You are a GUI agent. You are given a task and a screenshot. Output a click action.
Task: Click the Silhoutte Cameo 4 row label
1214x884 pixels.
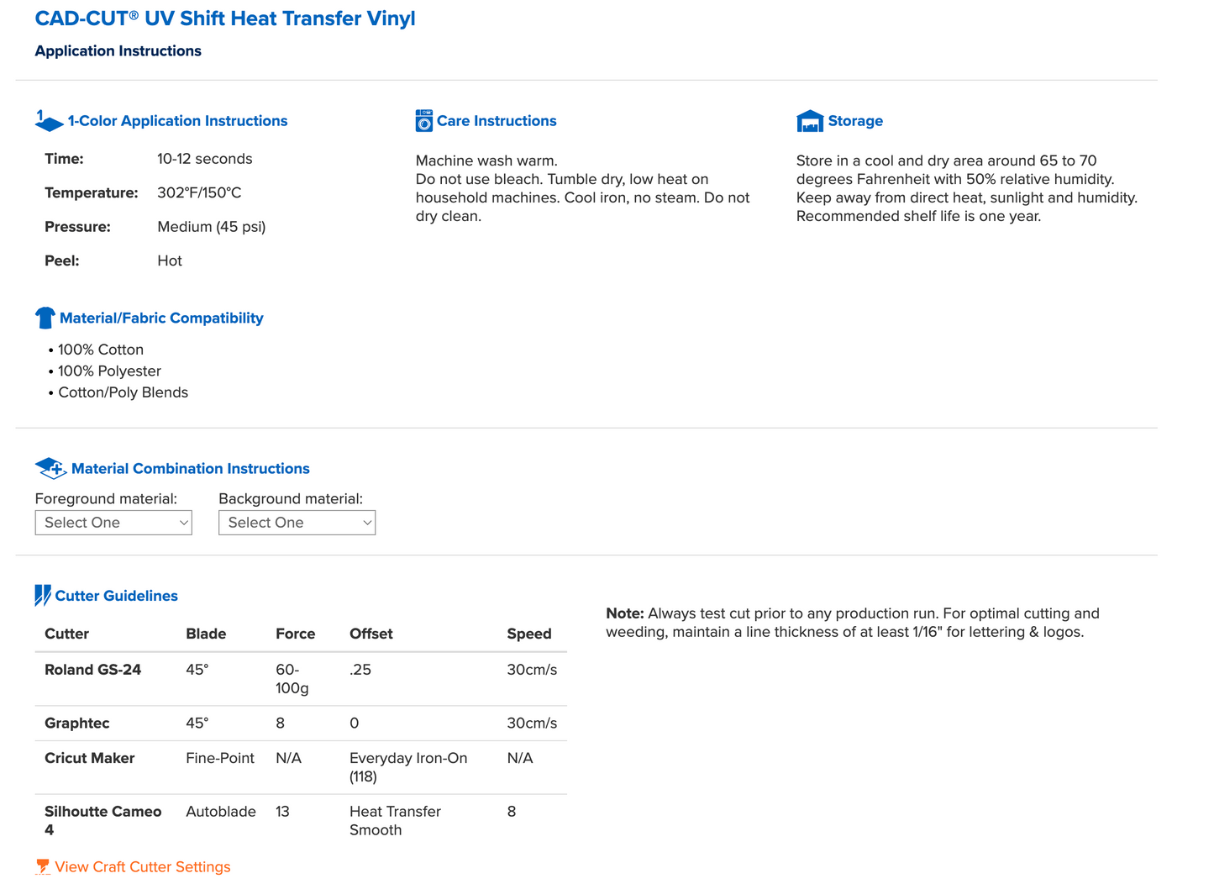pyautogui.click(x=102, y=820)
